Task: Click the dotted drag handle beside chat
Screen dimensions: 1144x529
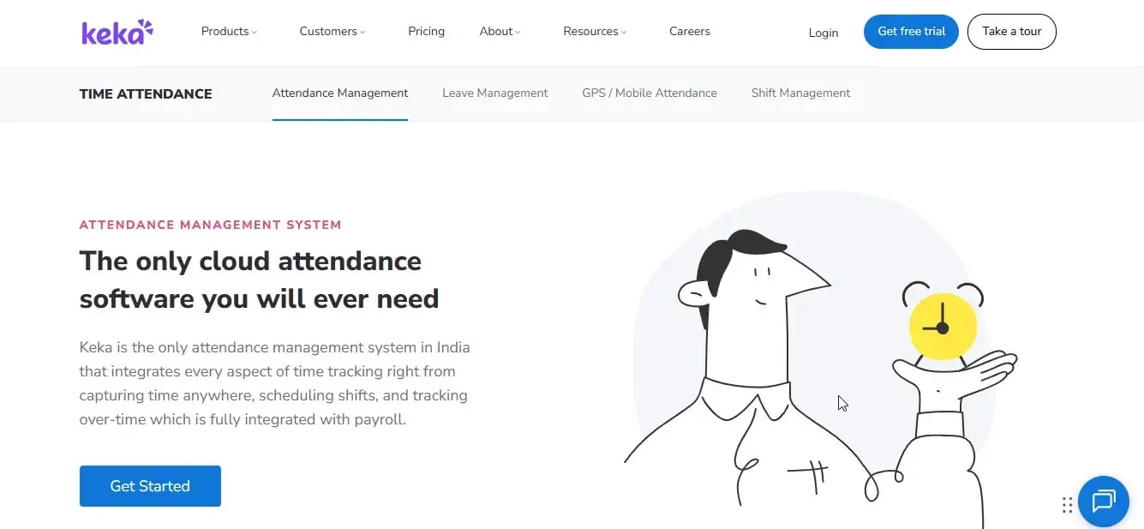Action: click(1067, 505)
